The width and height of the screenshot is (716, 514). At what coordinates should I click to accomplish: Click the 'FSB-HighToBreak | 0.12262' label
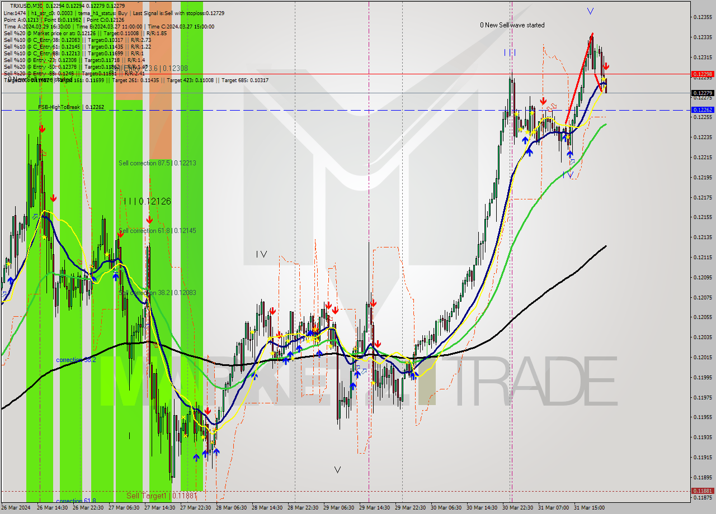click(x=71, y=107)
